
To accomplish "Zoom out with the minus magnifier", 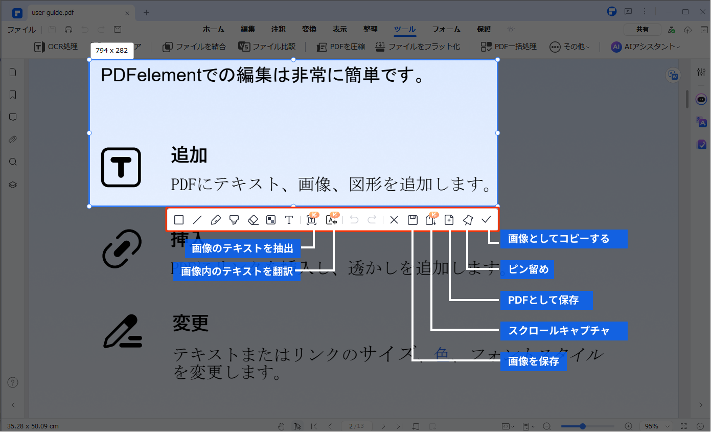I will pyautogui.click(x=546, y=426).
